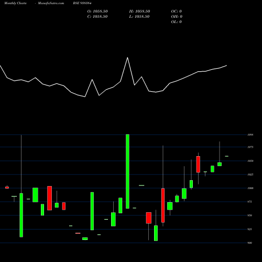Image resolution: width=262 pixels, height=262 pixels.
Task: Click the open value 'O: 1058.50'
Action: click(x=97, y=12)
